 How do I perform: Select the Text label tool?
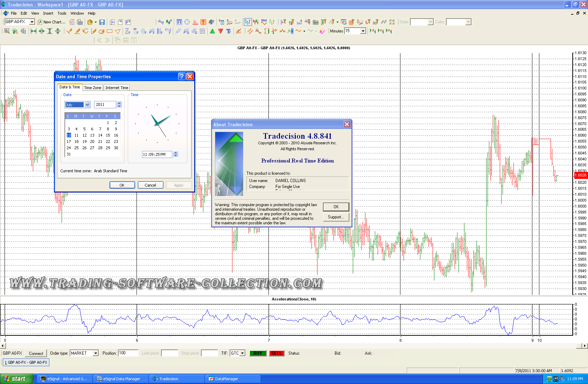[229, 31]
